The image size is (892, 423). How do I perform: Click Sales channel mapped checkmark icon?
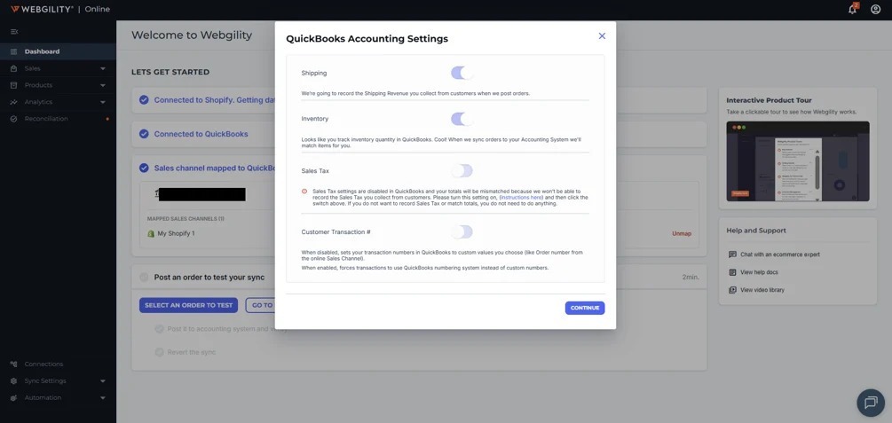[144, 168]
